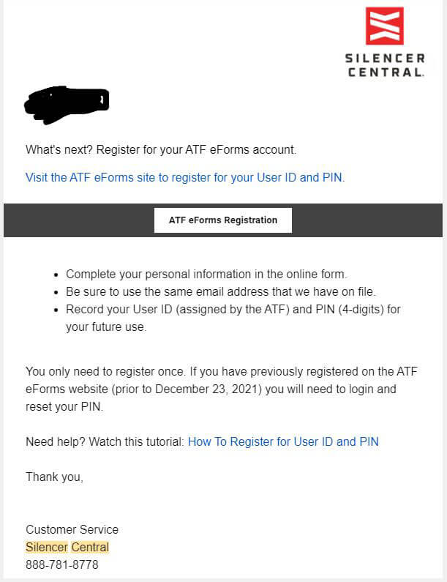Click the highlighted word 'Central' in signature
Screen dimensions: 447x582
[90, 547]
